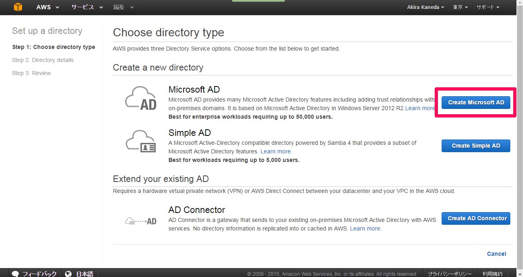Open the Akira Kaneda account menu
The height and width of the screenshot is (277, 523).
click(425, 7)
